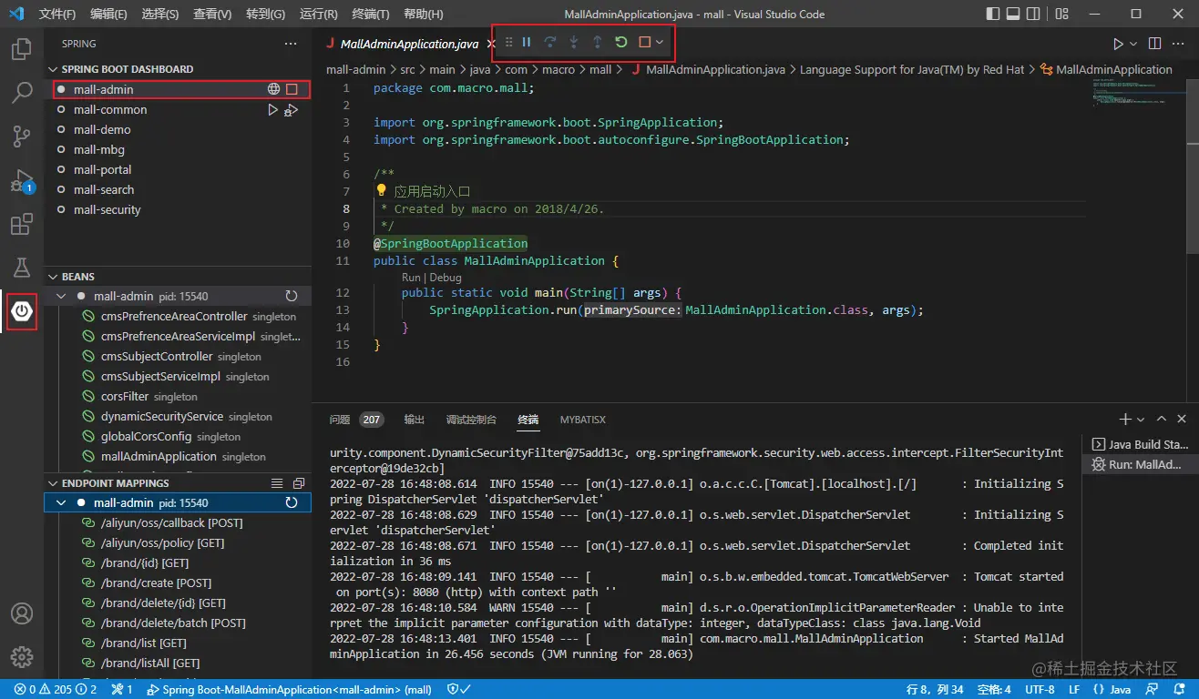Select the Java Build Status terminal
Viewport: 1199px width, 699px height.
pos(1139,444)
